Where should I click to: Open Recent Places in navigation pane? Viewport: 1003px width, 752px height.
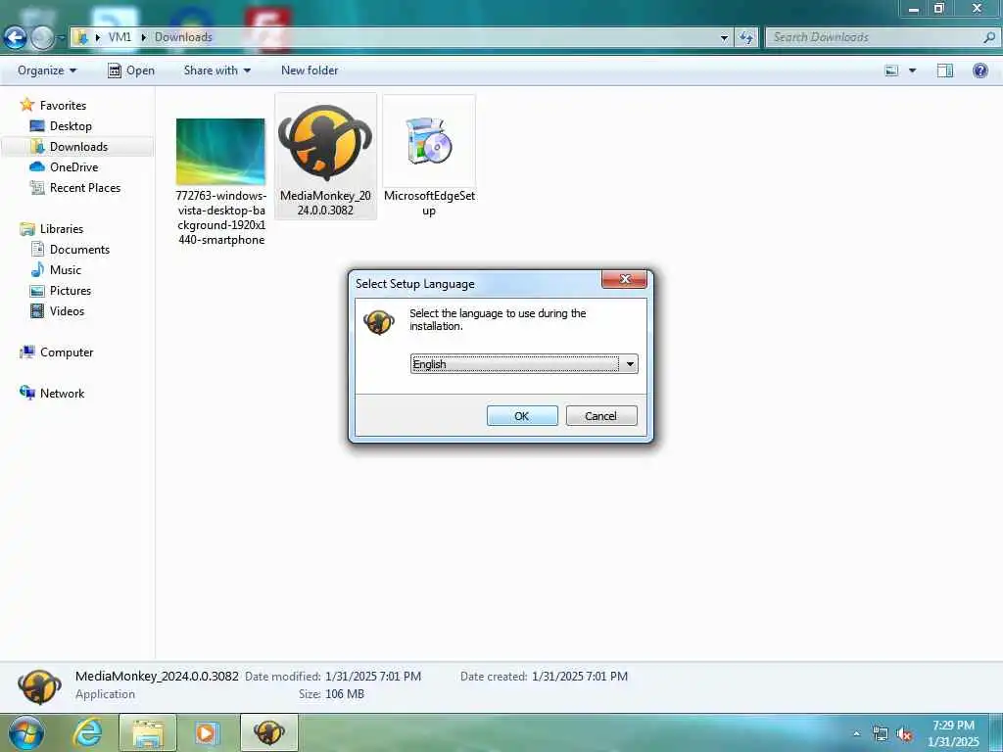(x=85, y=187)
